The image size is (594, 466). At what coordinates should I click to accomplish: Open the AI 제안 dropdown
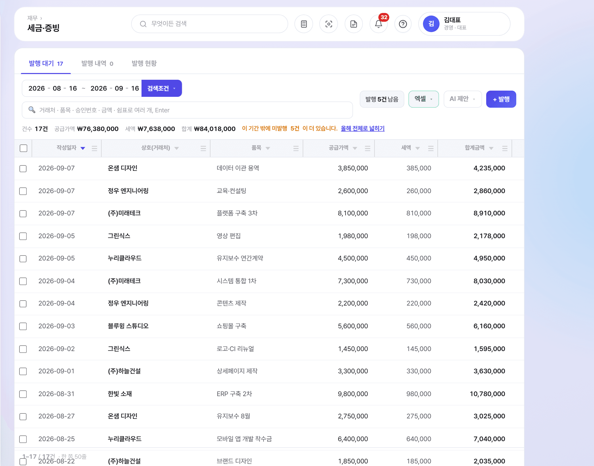[x=463, y=99]
